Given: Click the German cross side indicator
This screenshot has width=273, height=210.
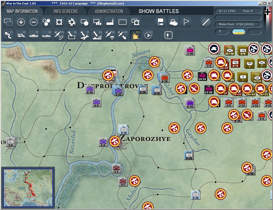Looking at the screenshot, I should point(267,12).
